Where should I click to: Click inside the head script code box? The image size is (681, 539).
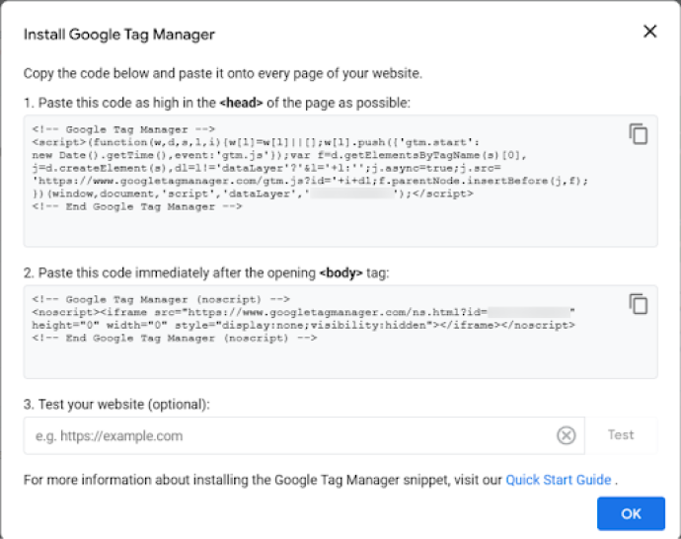tap(326, 227)
